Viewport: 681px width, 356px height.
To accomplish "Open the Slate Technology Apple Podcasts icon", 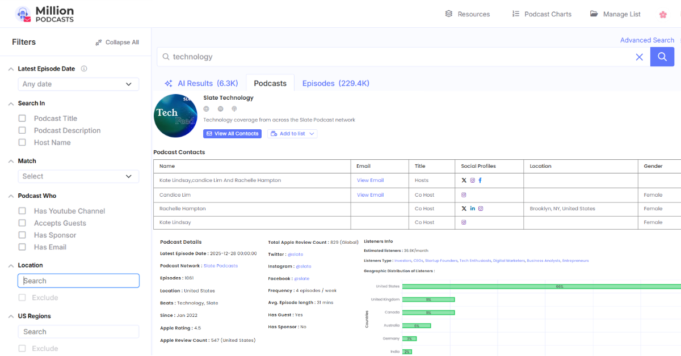I will (x=234, y=109).
